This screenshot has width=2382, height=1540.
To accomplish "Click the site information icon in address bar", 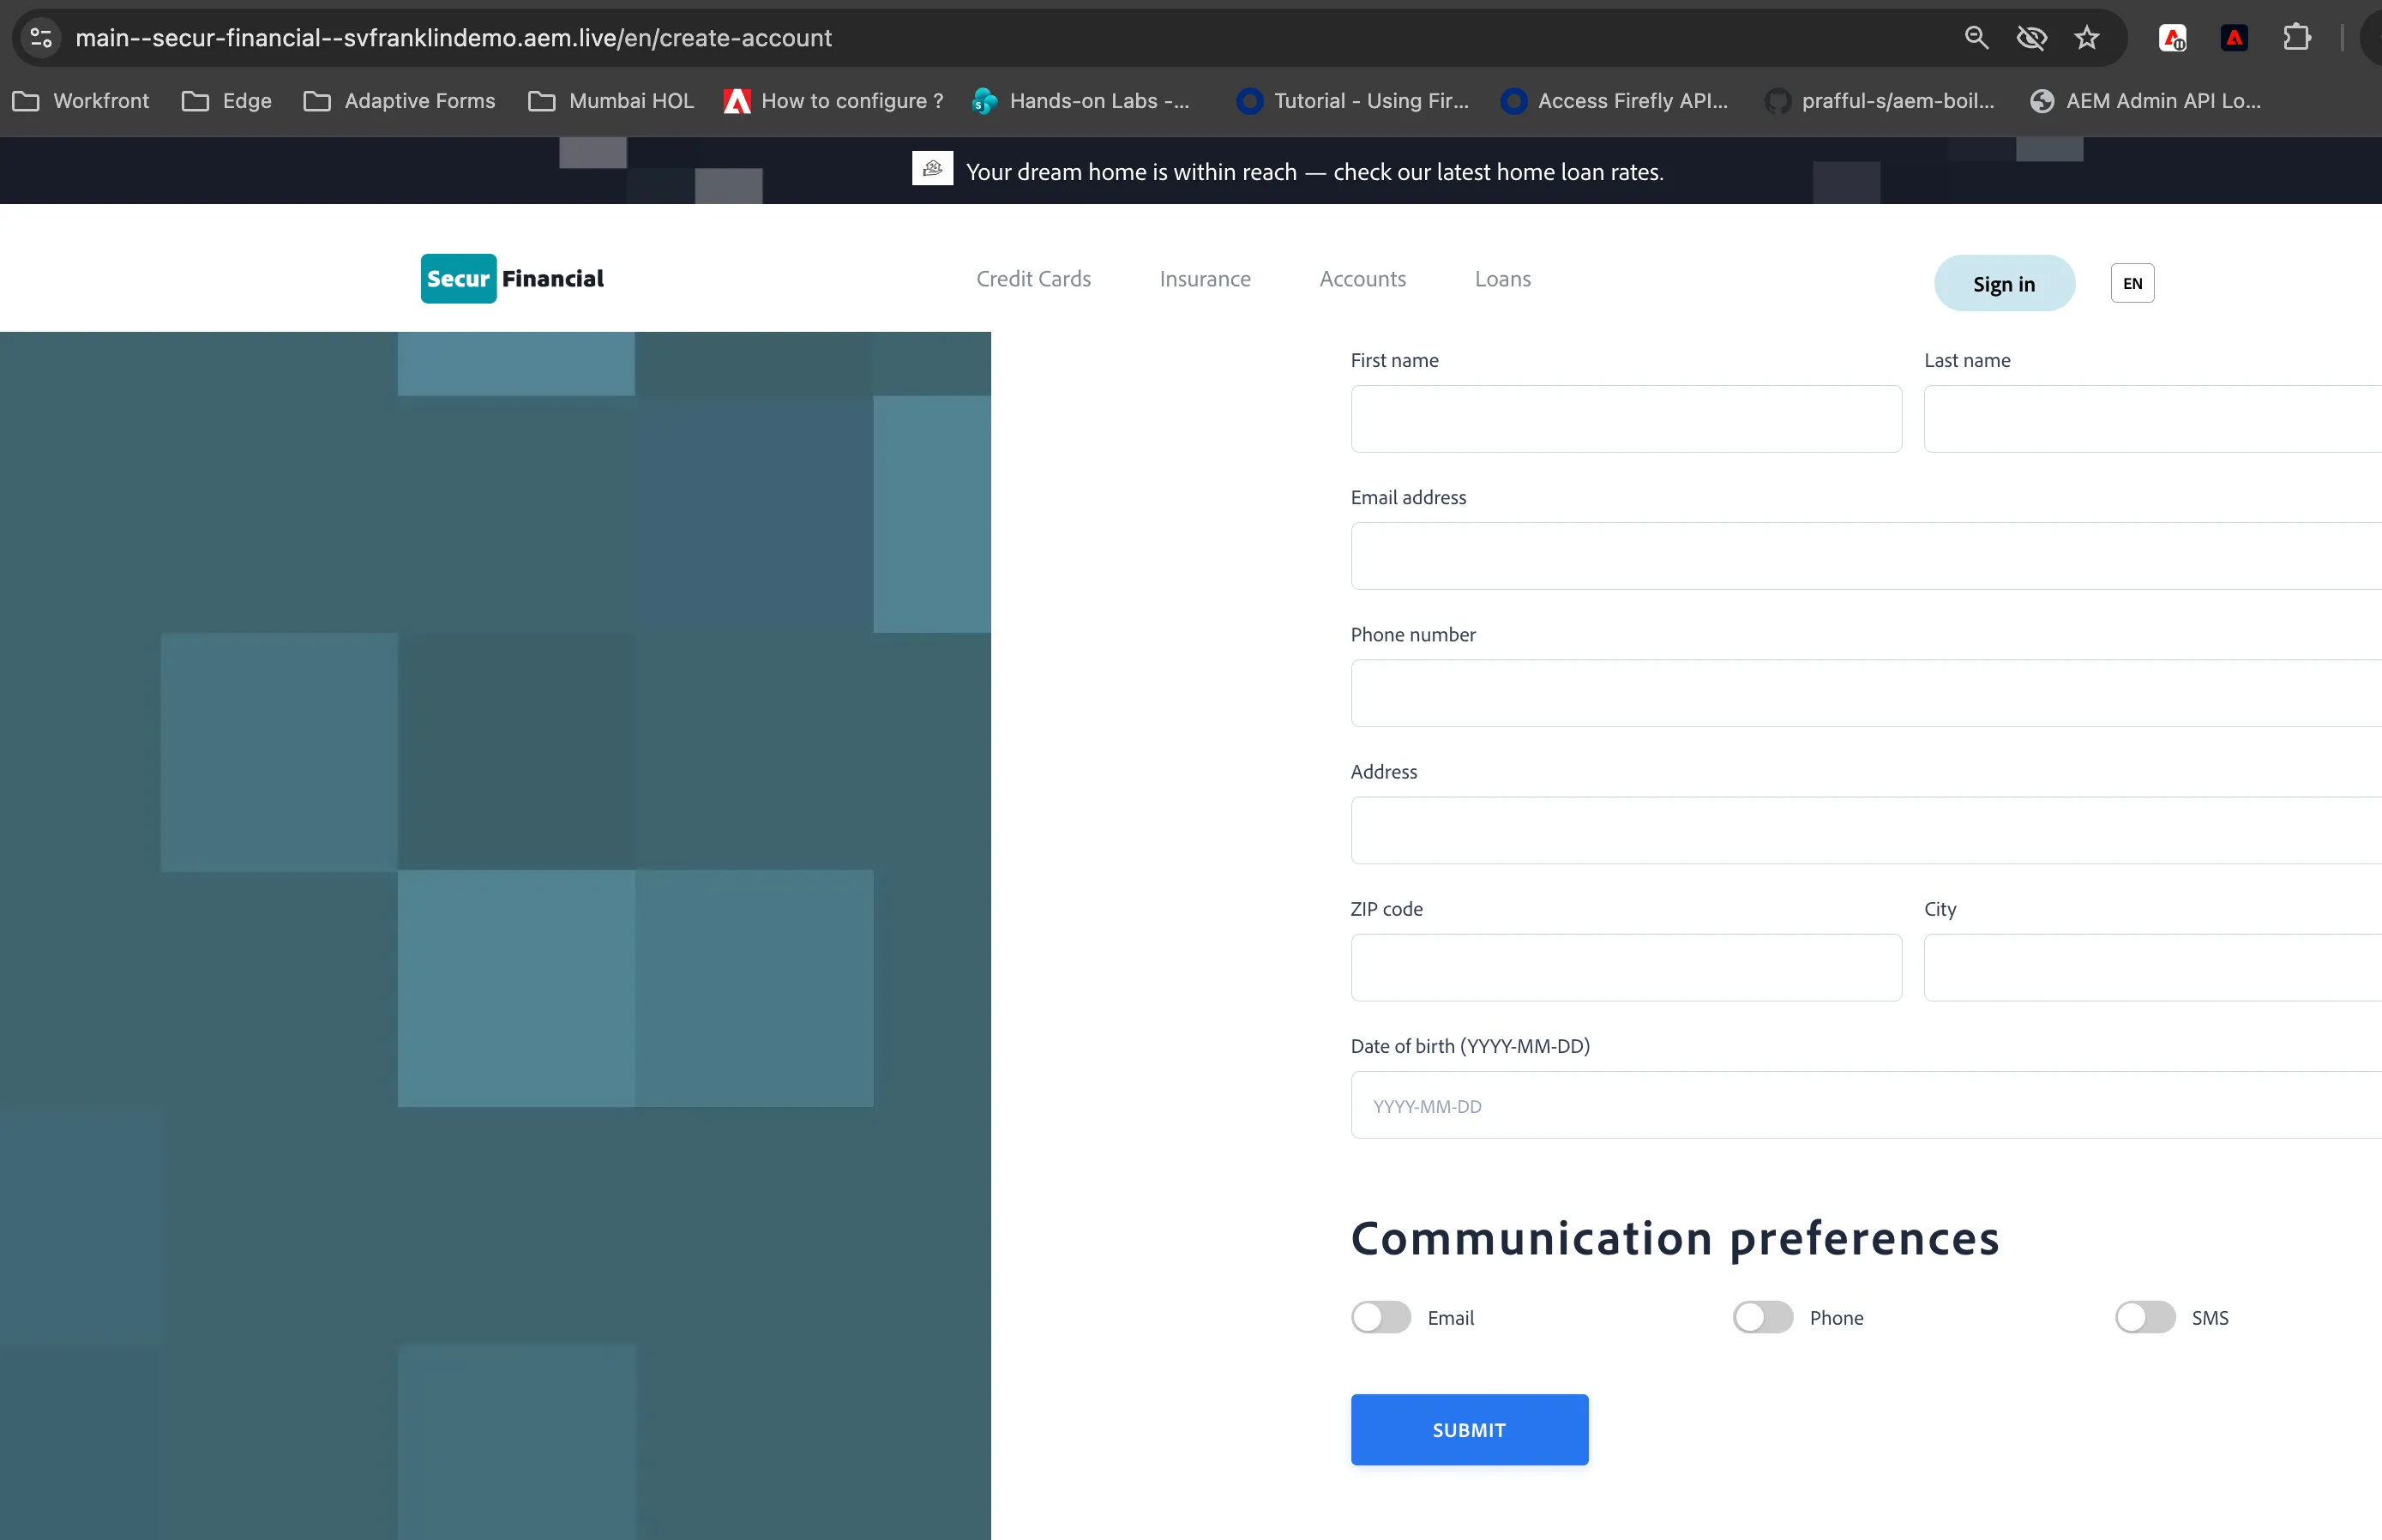I will point(41,38).
